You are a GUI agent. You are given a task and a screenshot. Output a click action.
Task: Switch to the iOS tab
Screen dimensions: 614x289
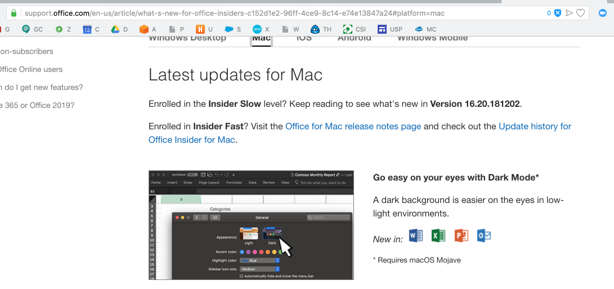pos(304,39)
